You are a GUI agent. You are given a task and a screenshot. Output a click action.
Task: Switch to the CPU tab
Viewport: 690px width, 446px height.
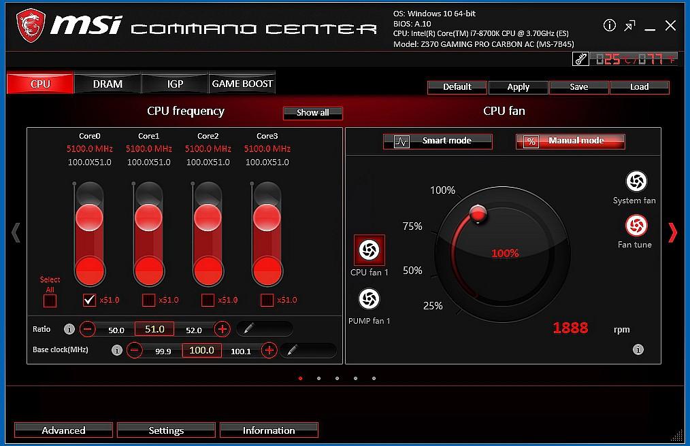coord(40,83)
